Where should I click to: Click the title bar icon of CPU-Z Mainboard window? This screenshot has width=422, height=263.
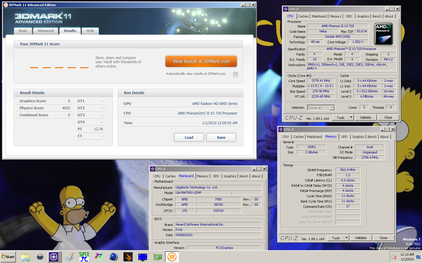(152, 169)
